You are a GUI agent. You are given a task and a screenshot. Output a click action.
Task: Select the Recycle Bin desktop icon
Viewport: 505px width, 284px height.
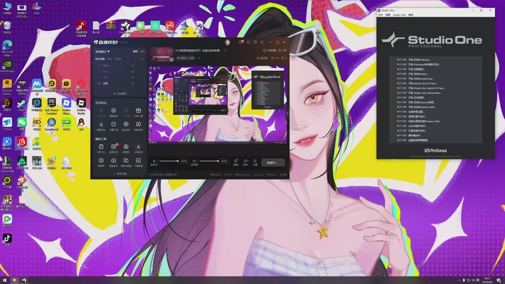coord(7,27)
